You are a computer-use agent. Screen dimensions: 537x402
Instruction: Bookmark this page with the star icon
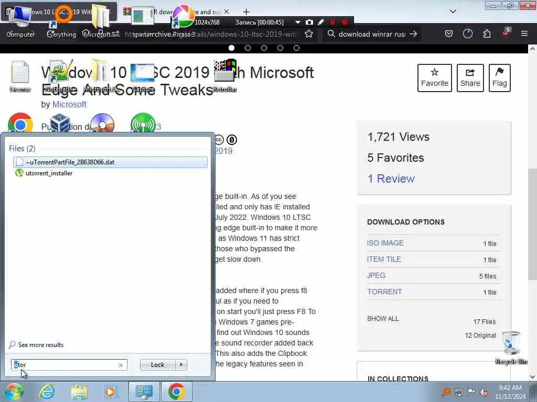click(309, 34)
